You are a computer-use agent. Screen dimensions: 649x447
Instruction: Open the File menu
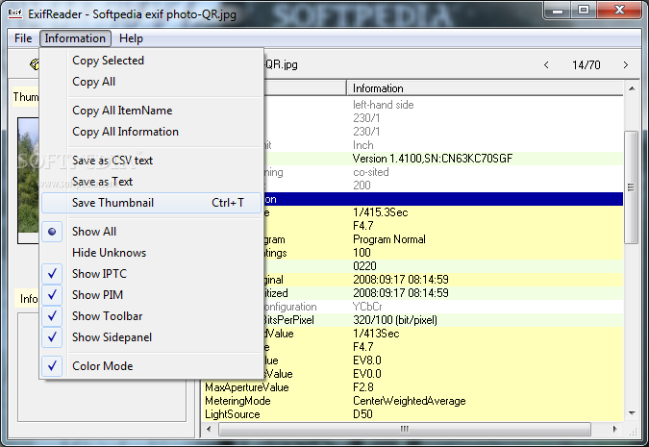coord(23,38)
